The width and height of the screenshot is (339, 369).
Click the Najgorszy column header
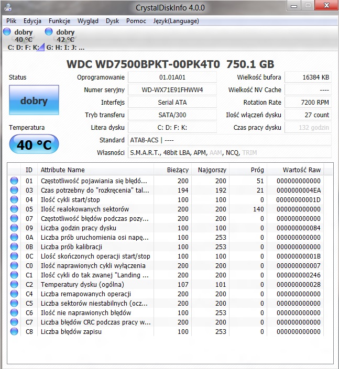[211, 170]
